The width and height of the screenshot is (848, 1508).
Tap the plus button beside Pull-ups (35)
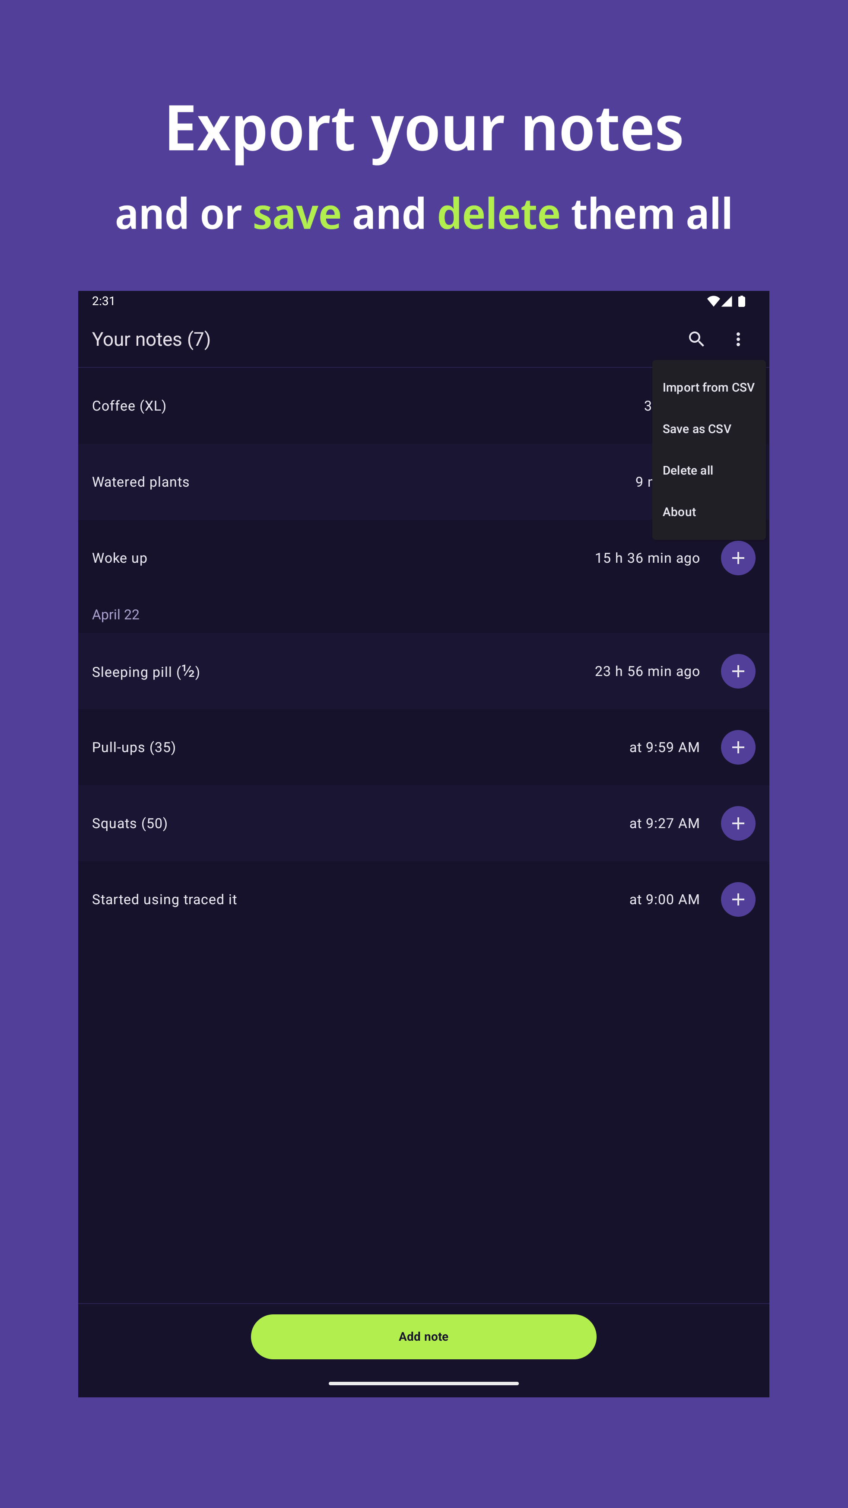[x=738, y=748]
